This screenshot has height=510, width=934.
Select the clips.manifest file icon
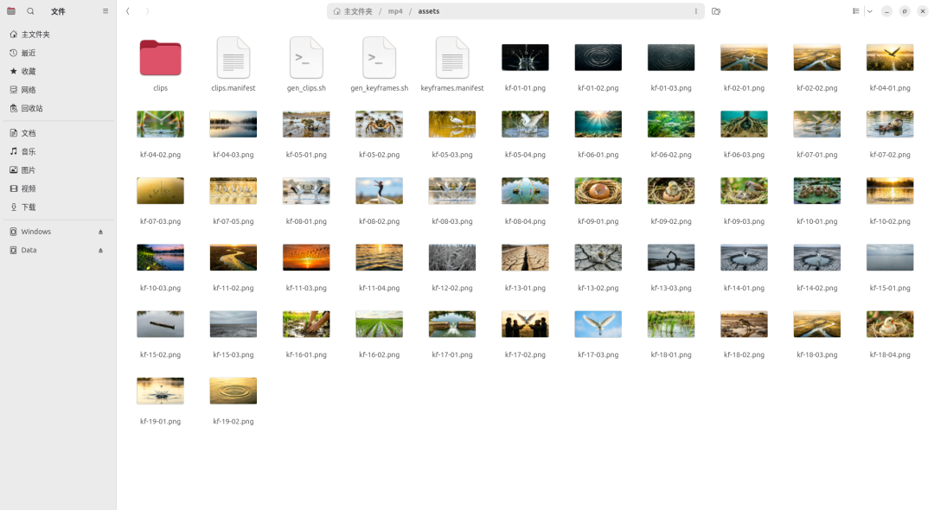[233, 58]
